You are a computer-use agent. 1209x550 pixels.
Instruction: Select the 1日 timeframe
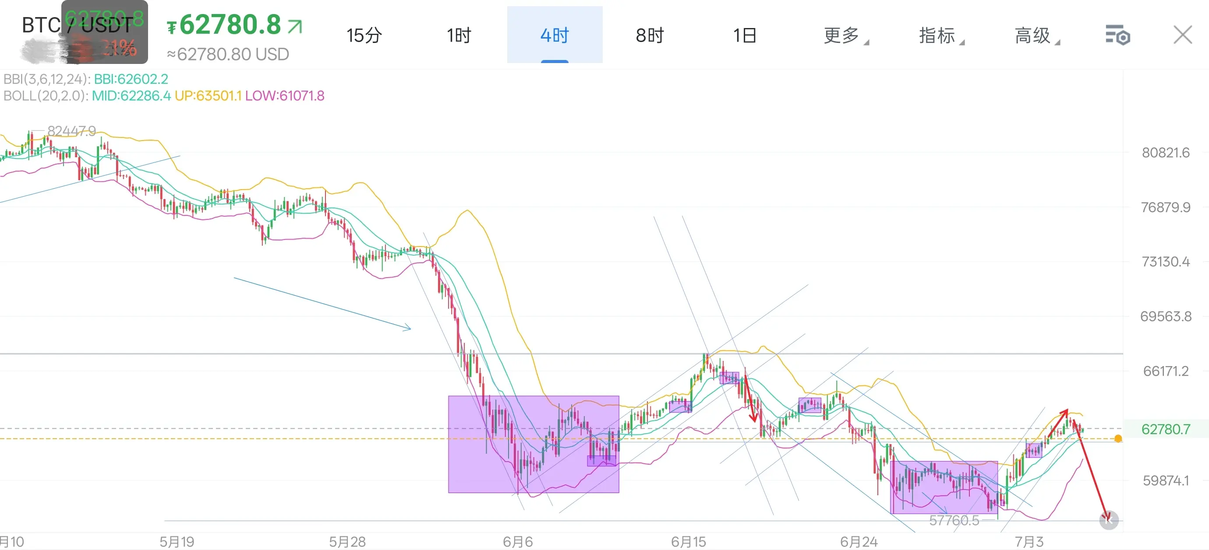(x=745, y=35)
